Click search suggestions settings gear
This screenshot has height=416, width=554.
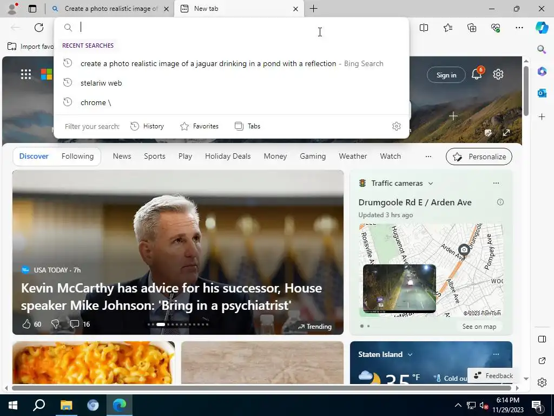tap(397, 126)
